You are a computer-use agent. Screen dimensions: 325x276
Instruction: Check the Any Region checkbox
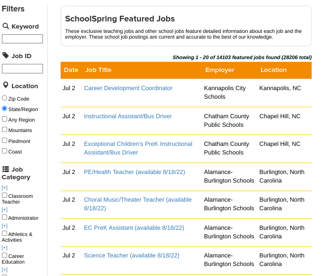5,119
